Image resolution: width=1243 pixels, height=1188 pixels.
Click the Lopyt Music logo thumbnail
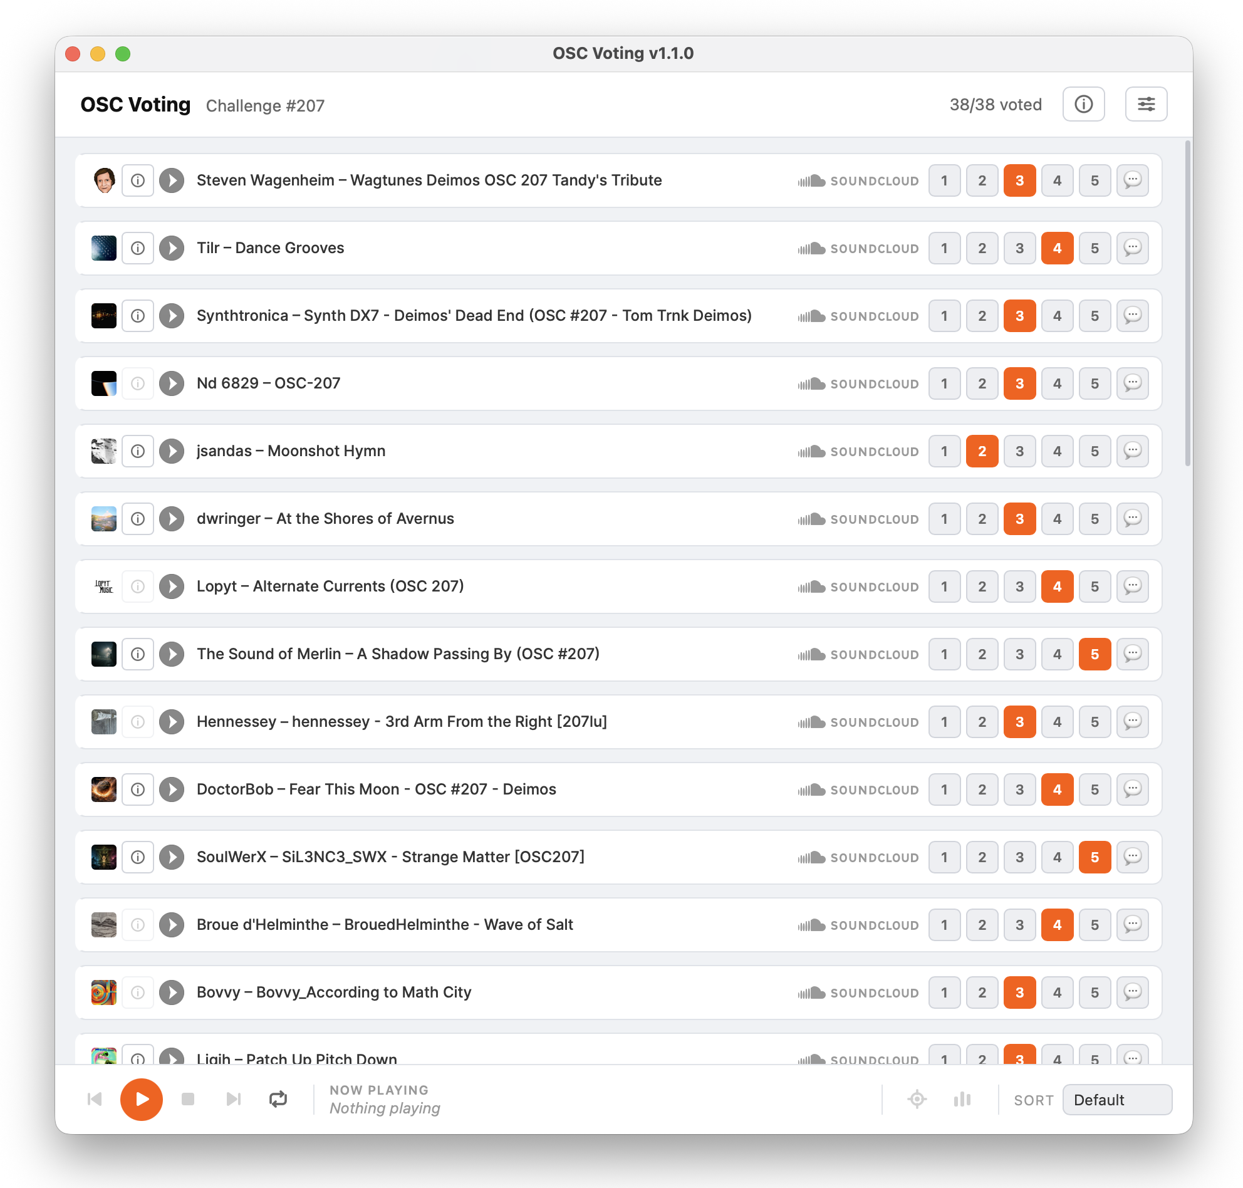tap(103, 586)
